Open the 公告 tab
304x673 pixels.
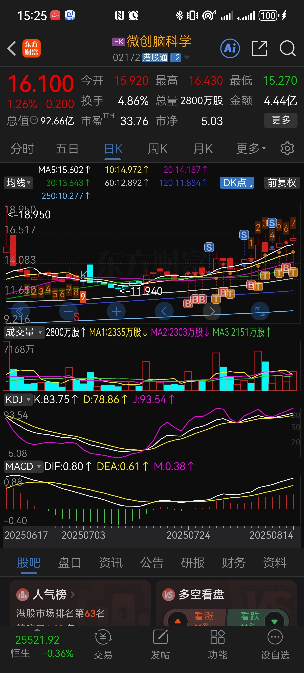[x=152, y=563]
